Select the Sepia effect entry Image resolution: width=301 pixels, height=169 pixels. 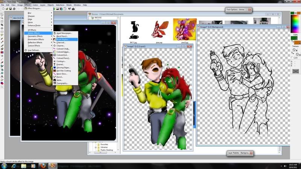tap(59, 80)
